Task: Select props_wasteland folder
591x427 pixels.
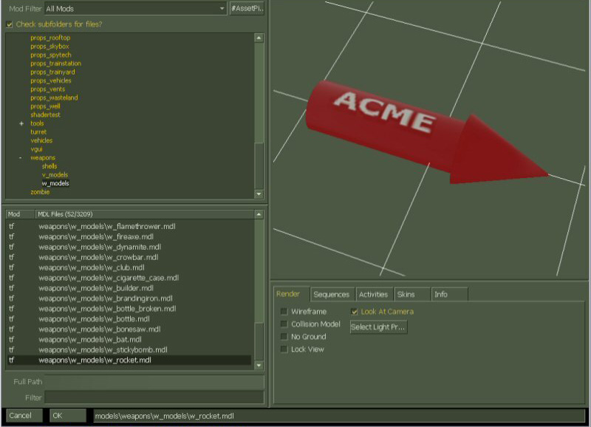Action: point(54,98)
